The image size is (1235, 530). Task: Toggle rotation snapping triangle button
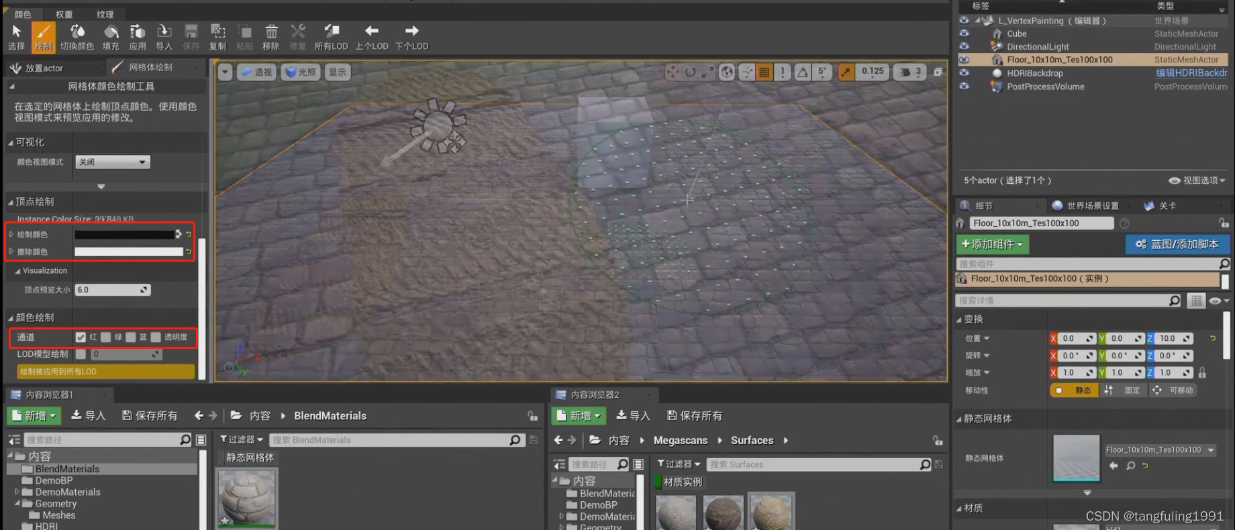pyautogui.click(x=803, y=72)
